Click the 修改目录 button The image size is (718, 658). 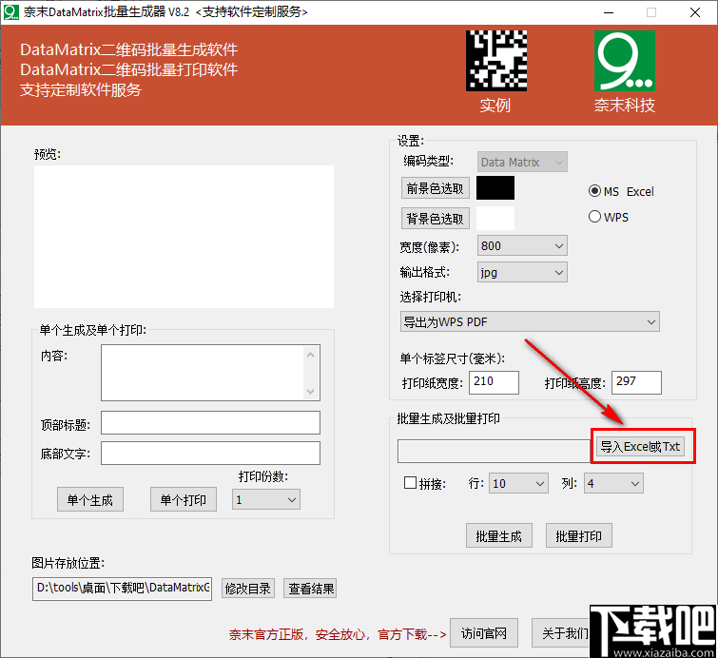pyautogui.click(x=248, y=589)
